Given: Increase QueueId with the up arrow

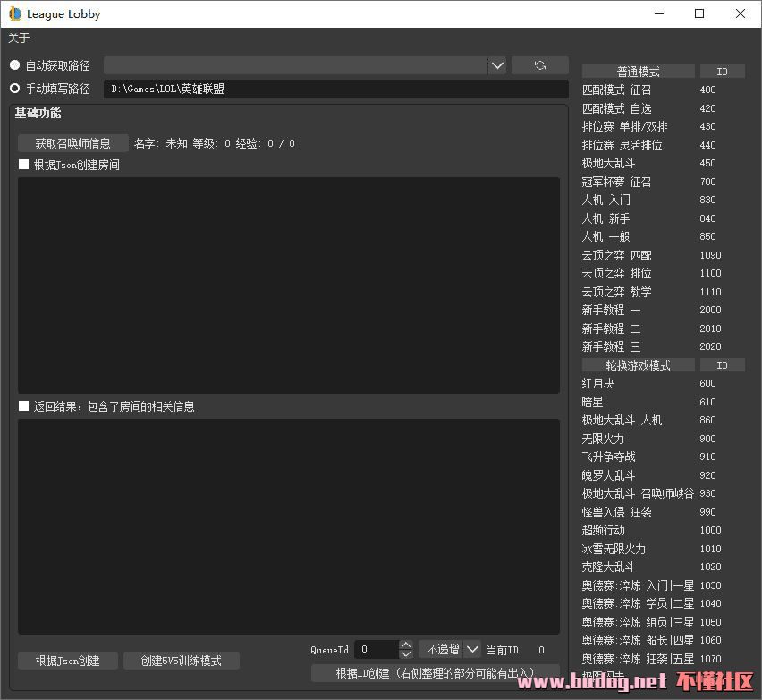Looking at the screenshot, I should click(406, 645).
